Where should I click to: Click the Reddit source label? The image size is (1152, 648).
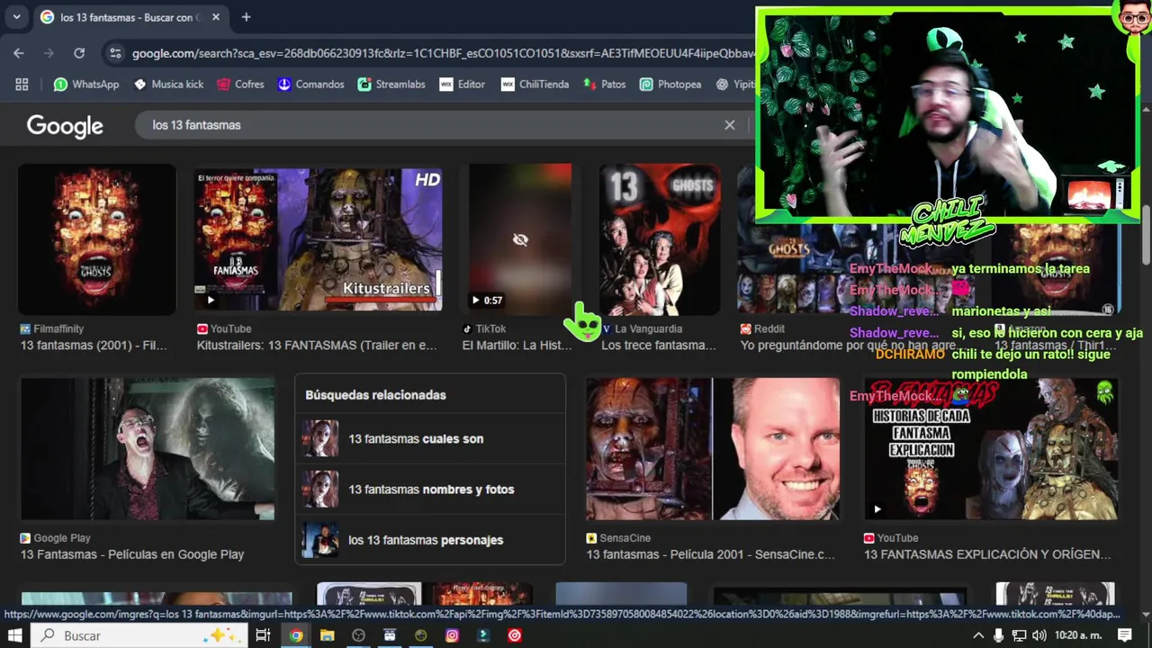pyautogui.click(x=762, y=329)
